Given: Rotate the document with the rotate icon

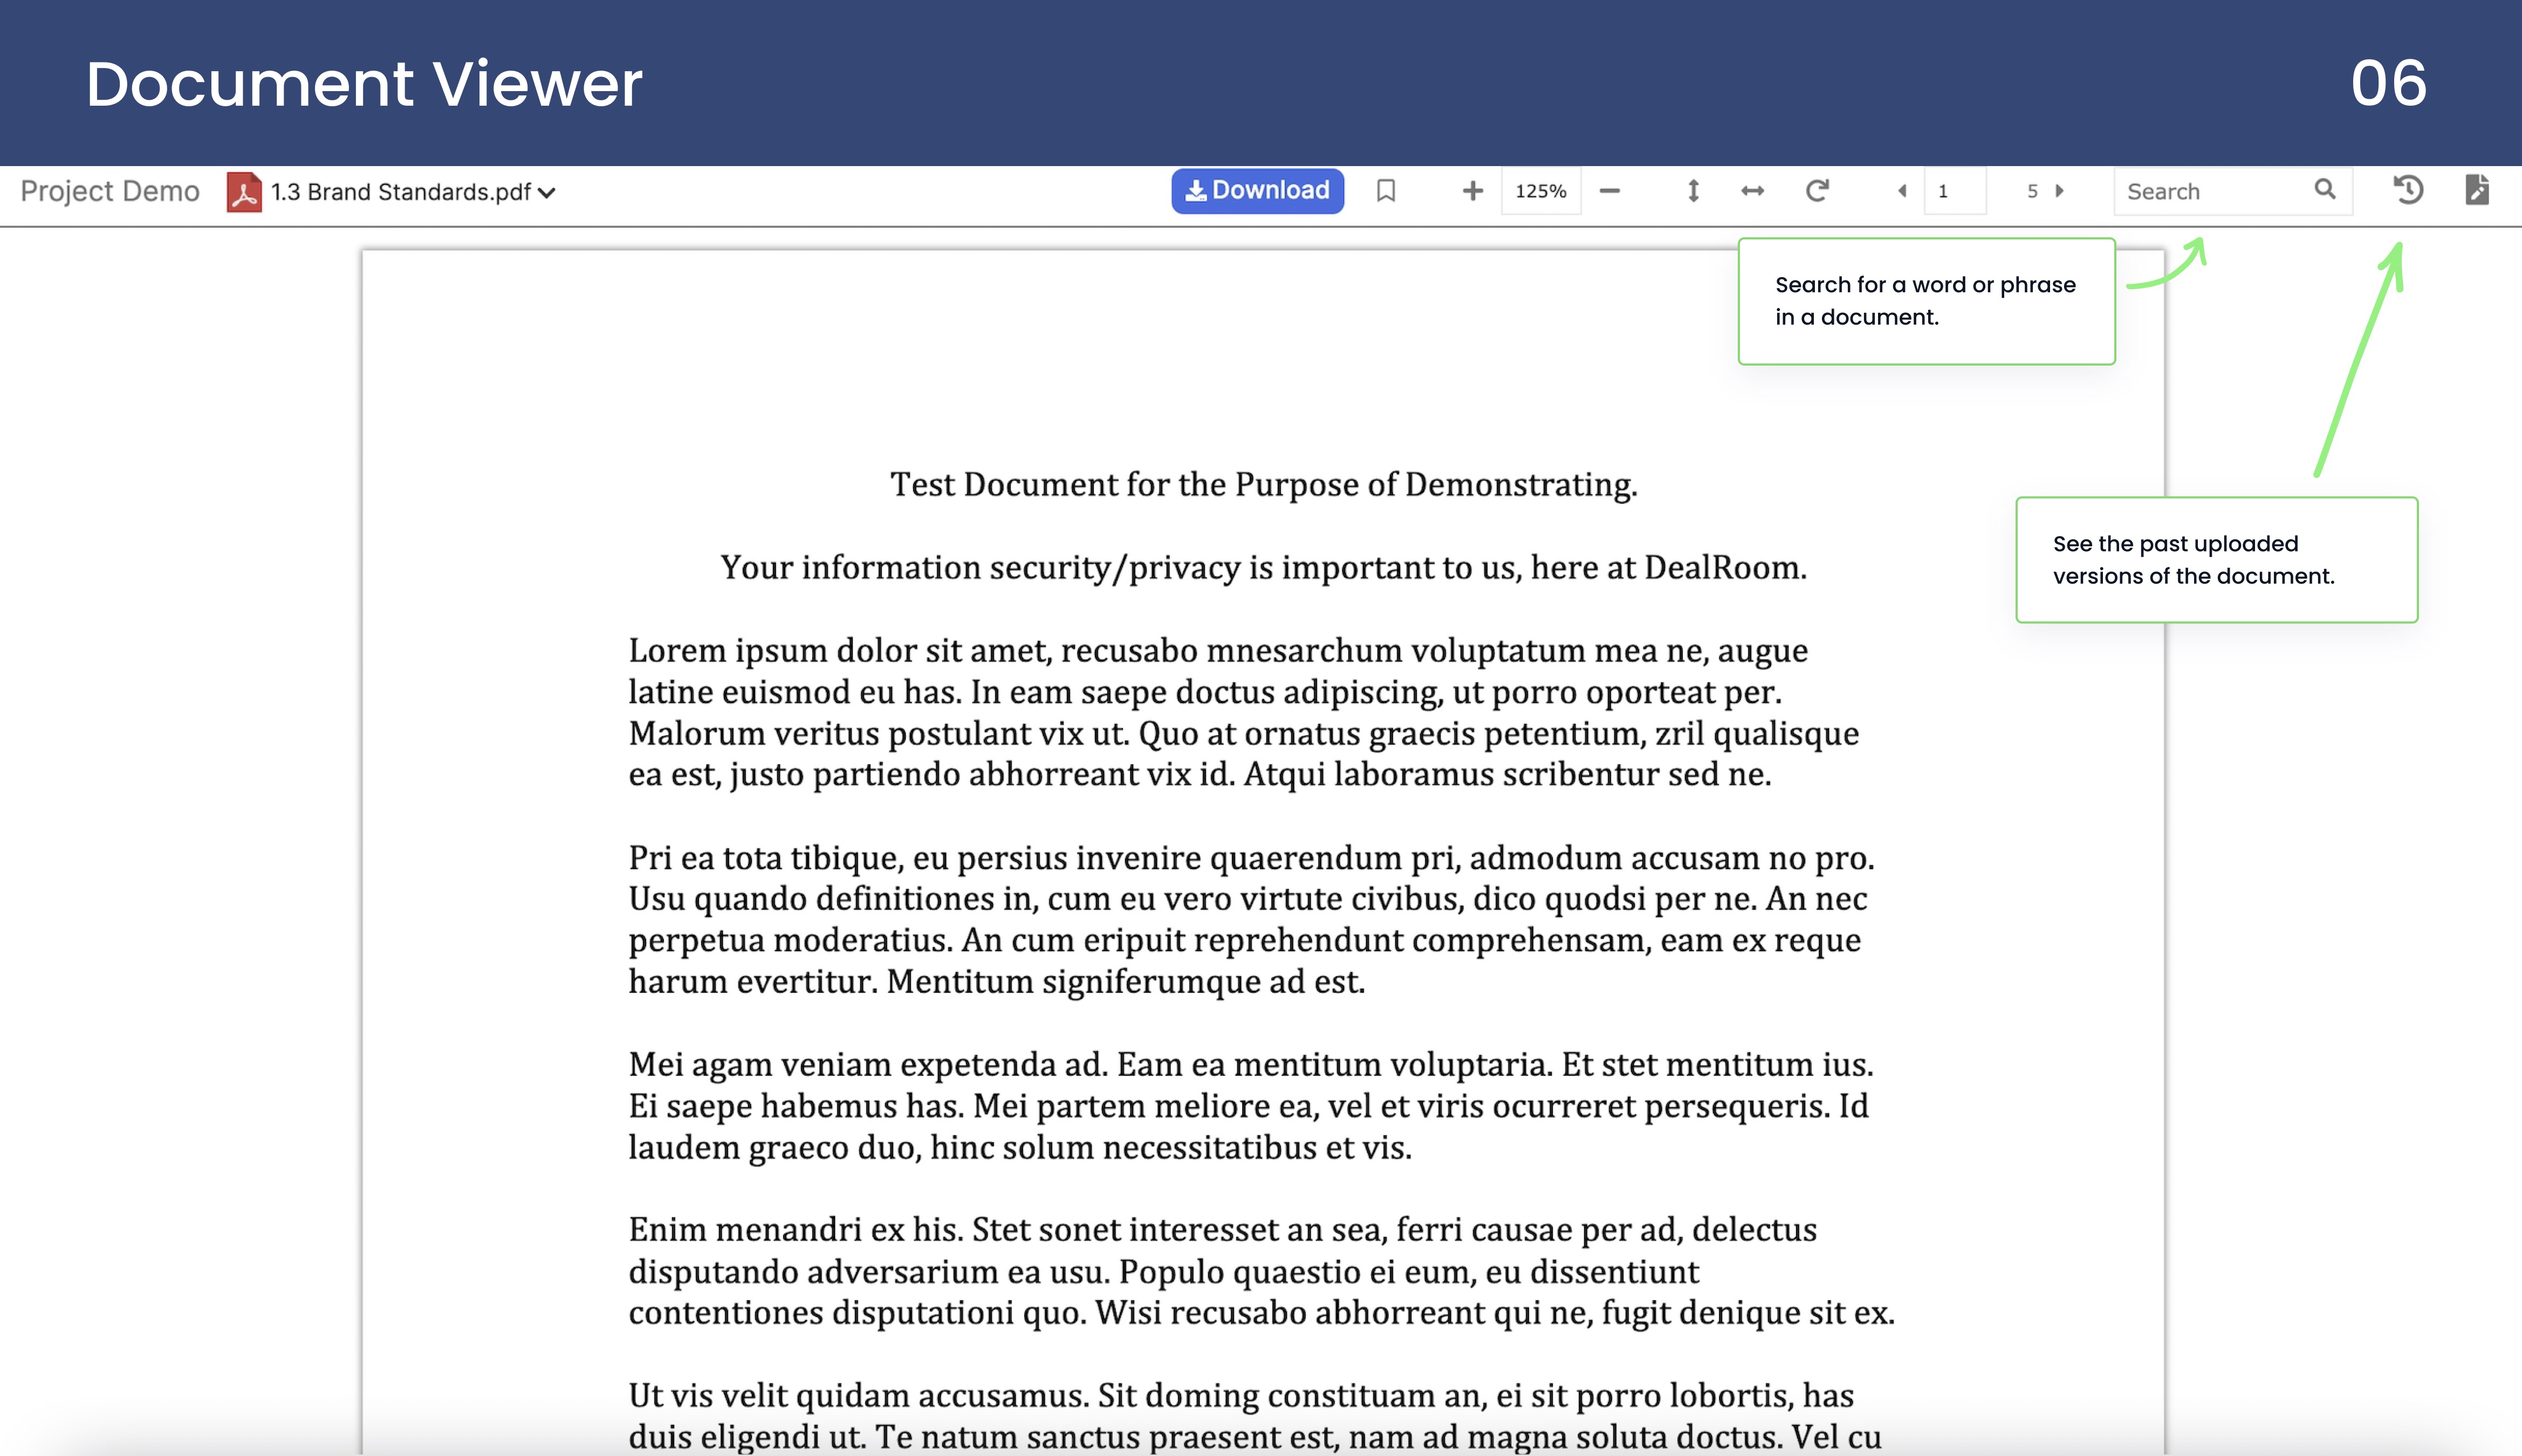Looking at the screenshot, I should tap(1817, 190).
